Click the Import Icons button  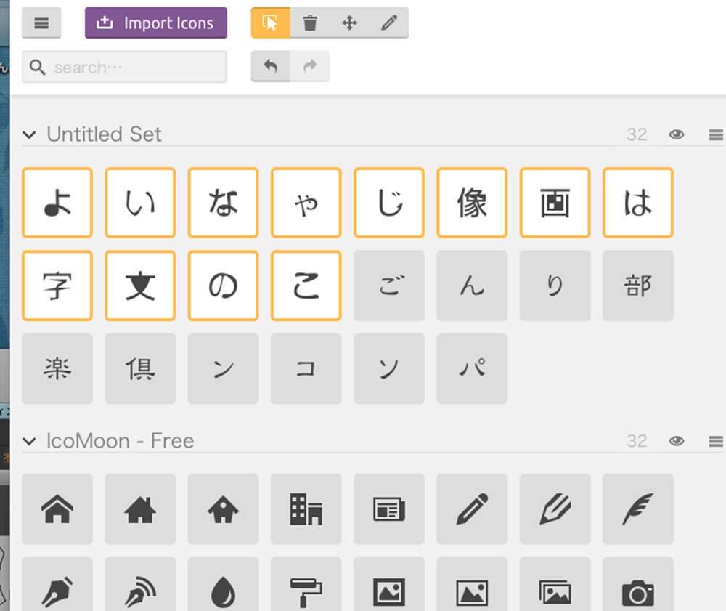pyautogui.click(x=156, y=23)
